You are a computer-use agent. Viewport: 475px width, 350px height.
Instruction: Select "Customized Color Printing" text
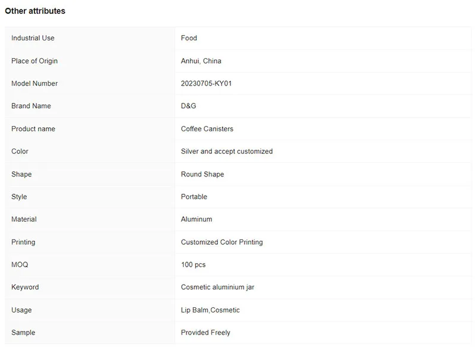221,242
